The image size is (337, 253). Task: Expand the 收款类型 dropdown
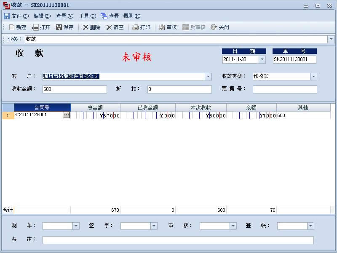[x=313, y=77]
